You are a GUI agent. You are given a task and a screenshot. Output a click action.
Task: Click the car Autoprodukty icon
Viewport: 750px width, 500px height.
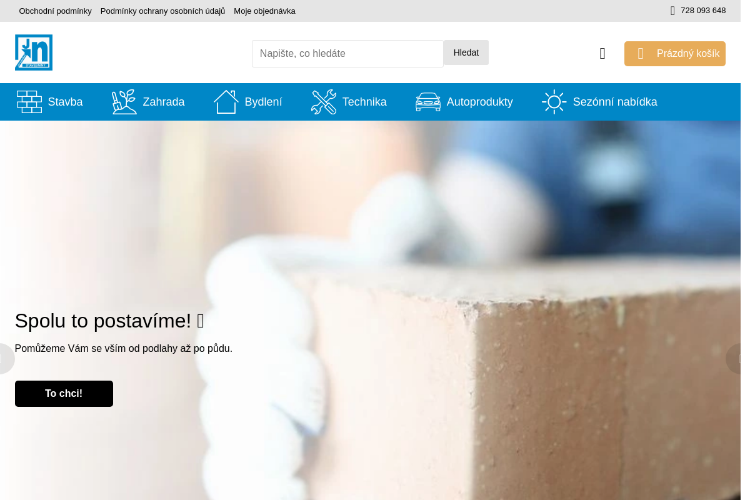[428, 102]
